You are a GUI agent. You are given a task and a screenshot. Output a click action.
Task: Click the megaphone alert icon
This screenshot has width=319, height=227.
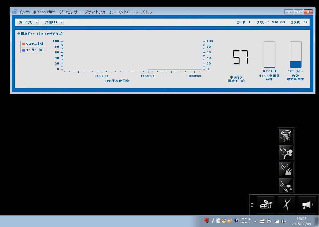307,205
